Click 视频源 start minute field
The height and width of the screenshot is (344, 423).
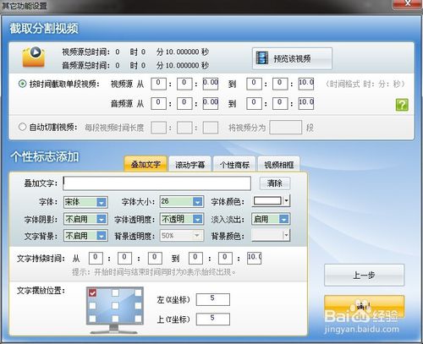click(184, 84)
